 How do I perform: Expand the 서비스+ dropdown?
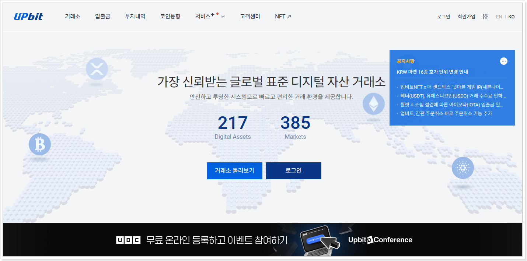(x=210, y=17)
